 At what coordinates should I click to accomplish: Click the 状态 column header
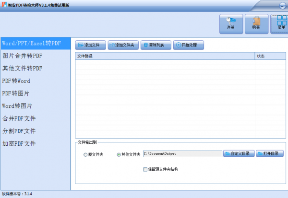tap(270, 56)
